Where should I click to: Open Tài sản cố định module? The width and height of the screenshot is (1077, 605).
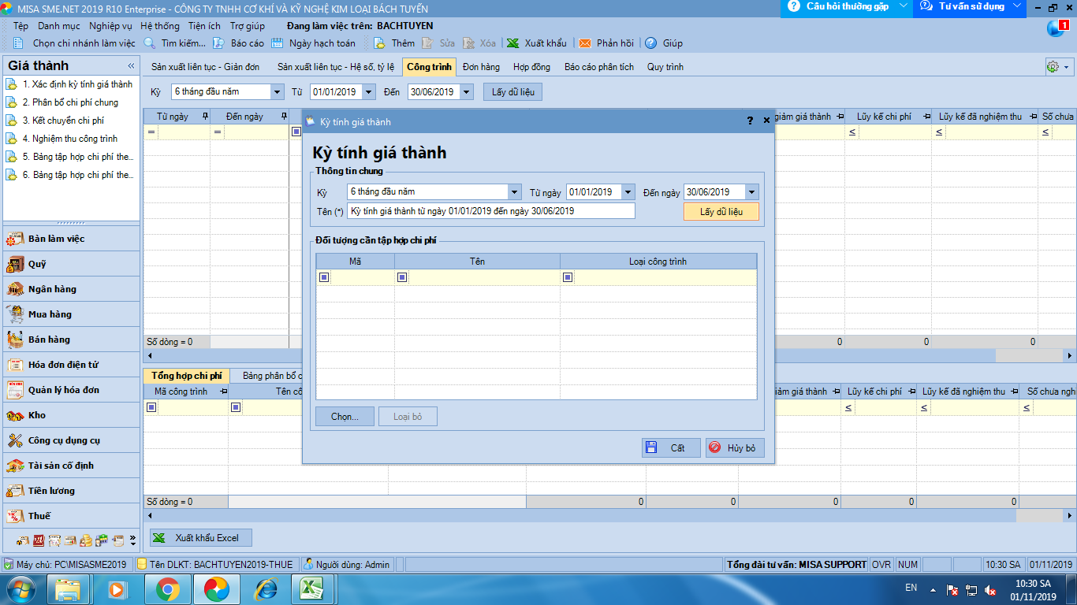(x=61, y=466)
